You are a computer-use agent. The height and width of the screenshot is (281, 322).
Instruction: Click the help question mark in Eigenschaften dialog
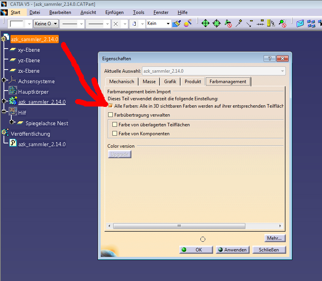pos(269,59)
